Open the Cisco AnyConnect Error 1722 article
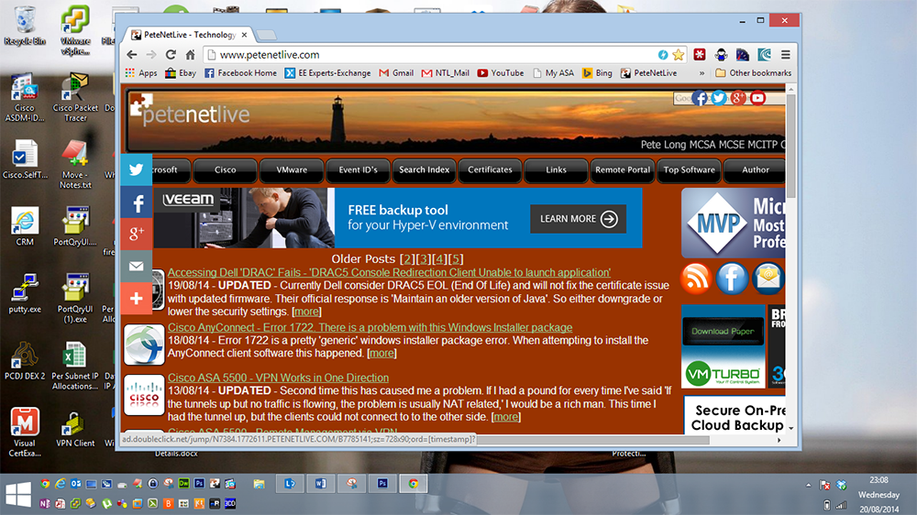This screenshot has width=917, height=515. tap(370, 327)
